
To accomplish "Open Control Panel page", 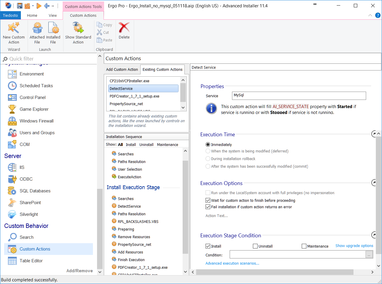I will [x=33, y=98].
